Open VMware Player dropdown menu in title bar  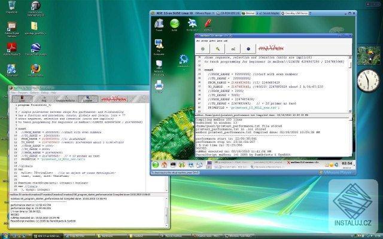204,13
